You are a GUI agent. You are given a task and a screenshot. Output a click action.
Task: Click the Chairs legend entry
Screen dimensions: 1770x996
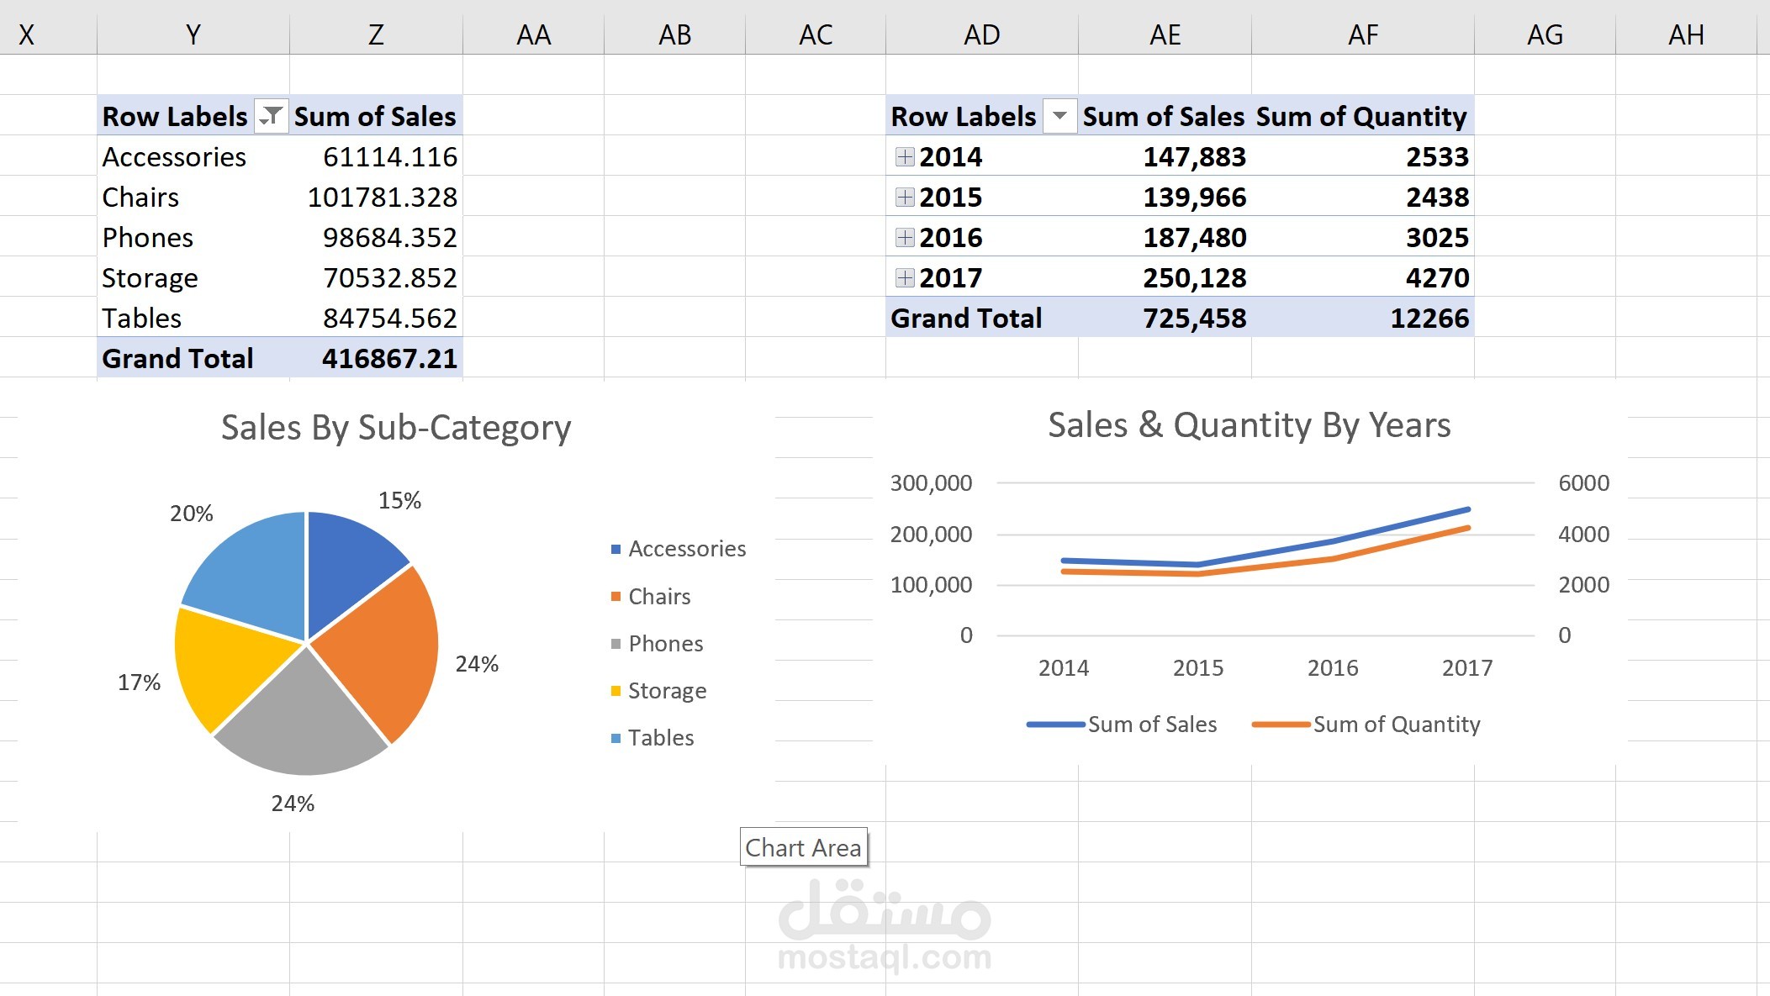[659, 597]
